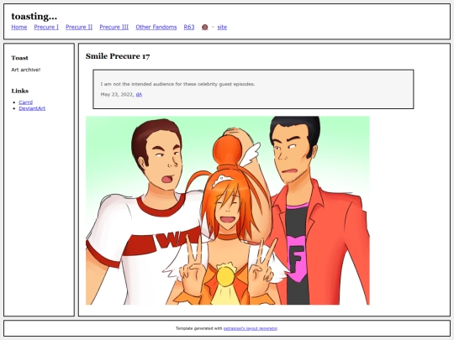Screen dimensions: 454x340
Task: Open the Precure II gallery
Action: point(79,27)
